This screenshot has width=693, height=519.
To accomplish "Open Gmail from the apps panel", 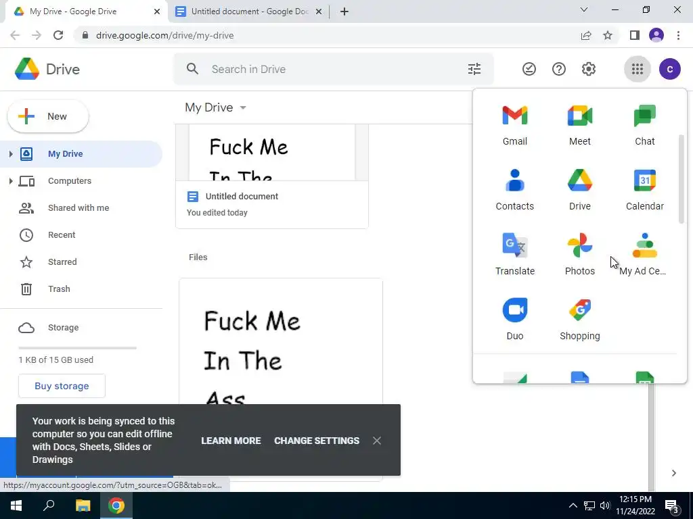I will coord(514,125).
